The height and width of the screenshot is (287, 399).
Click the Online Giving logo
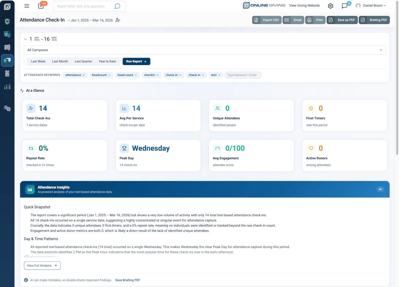264,5
